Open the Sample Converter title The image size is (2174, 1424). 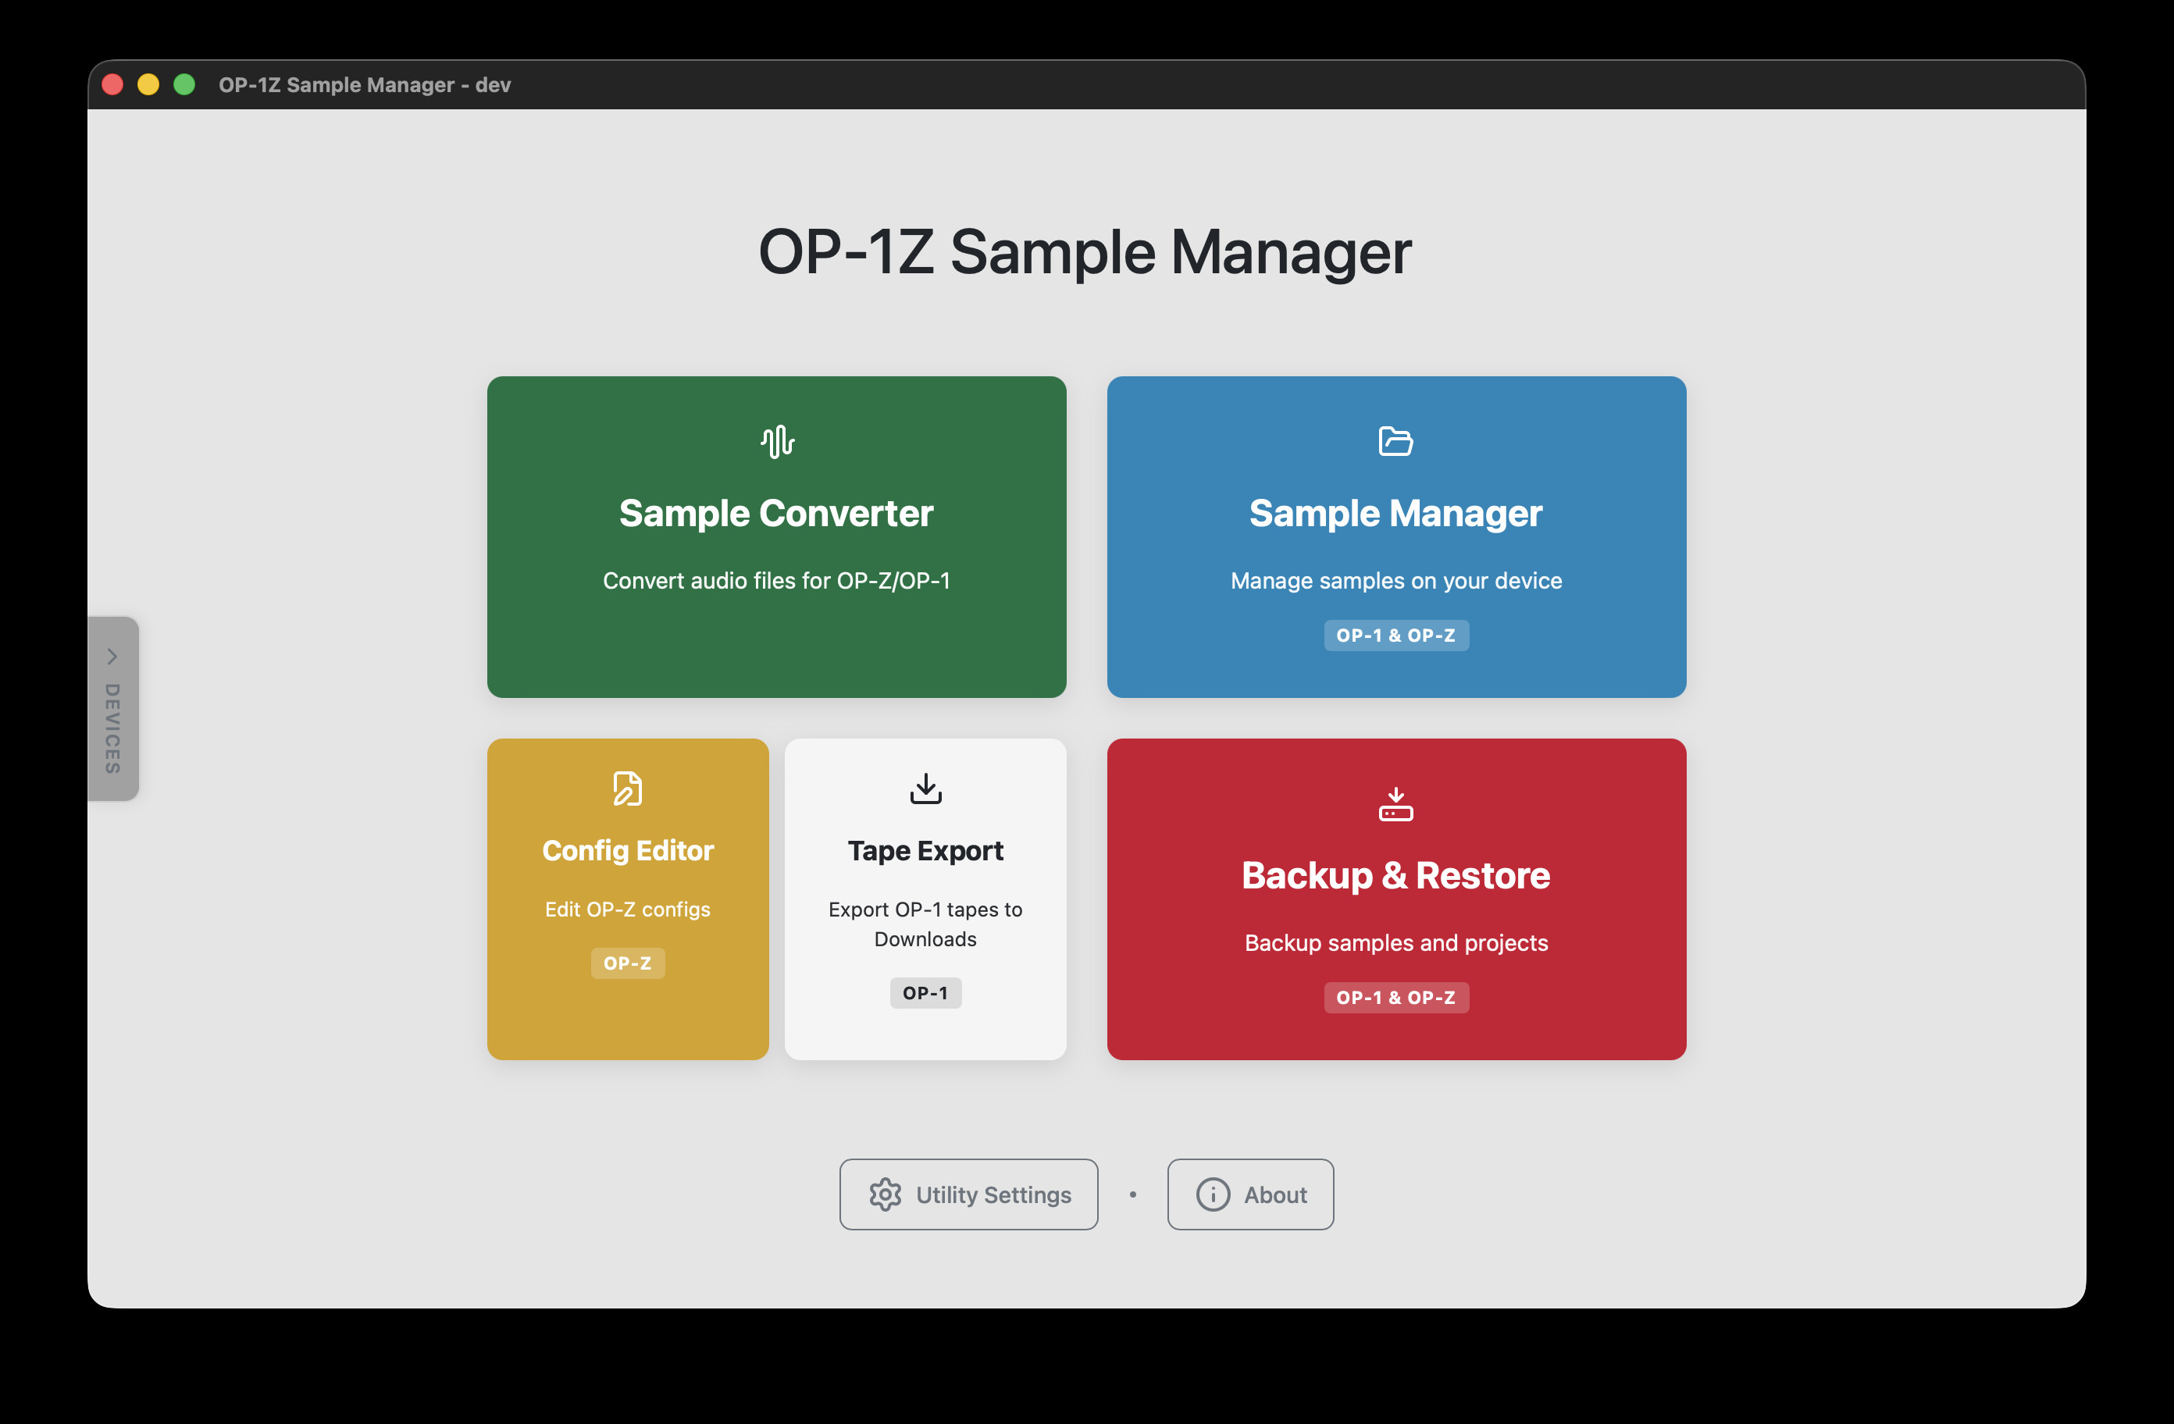tap(776, 514)
